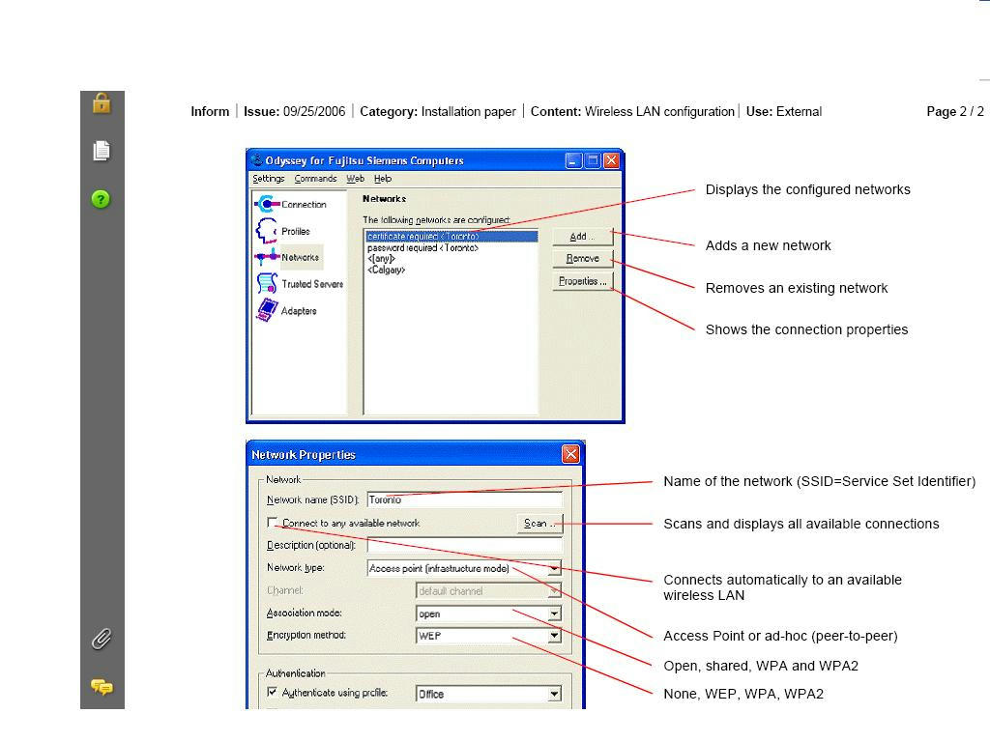Toggle 'Authenticate using profile' checkbox
This screenshot has height=742, width=990.
[272, 692]
